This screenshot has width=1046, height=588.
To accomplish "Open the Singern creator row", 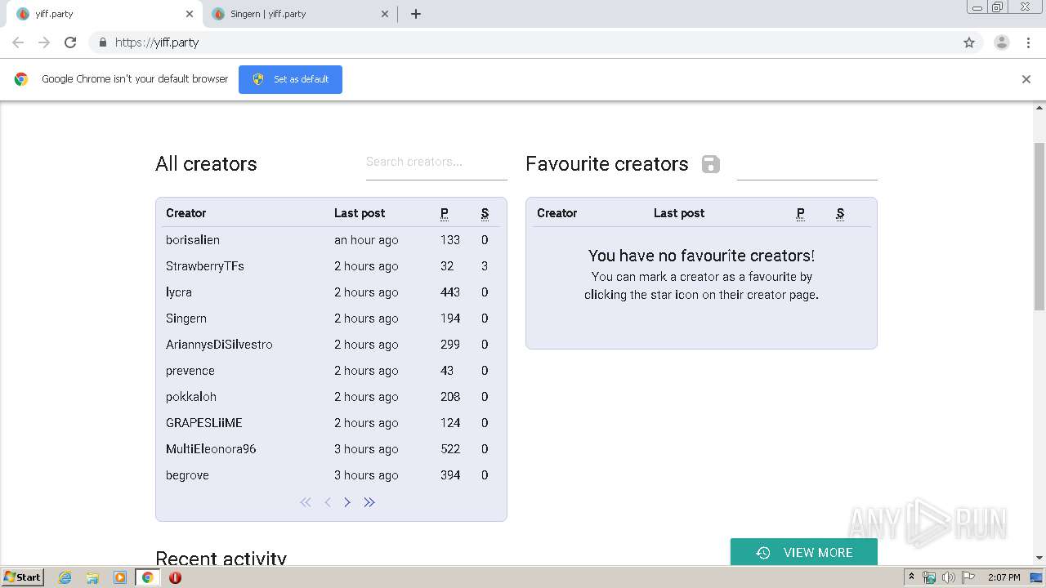I will pos(331,318).
